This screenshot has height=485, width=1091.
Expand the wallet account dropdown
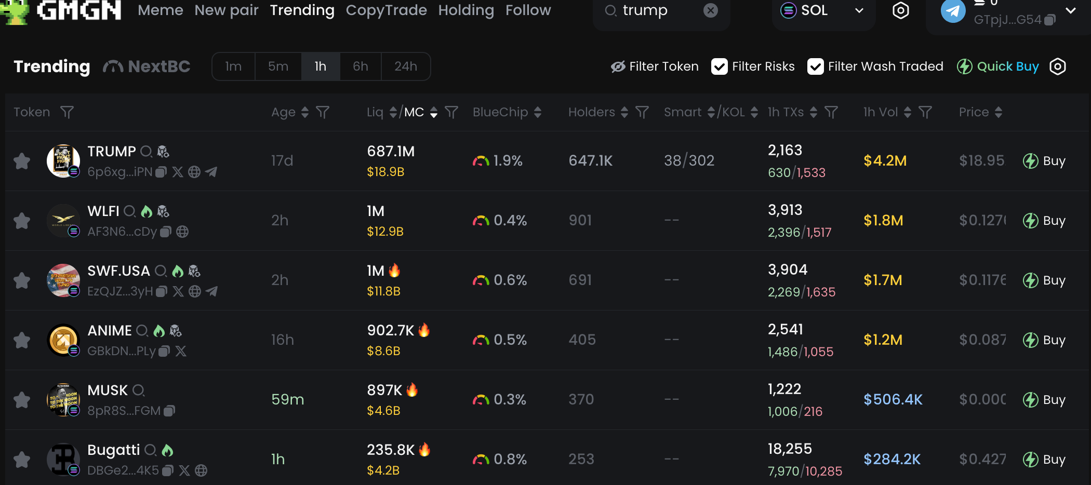coord(1070,10)
